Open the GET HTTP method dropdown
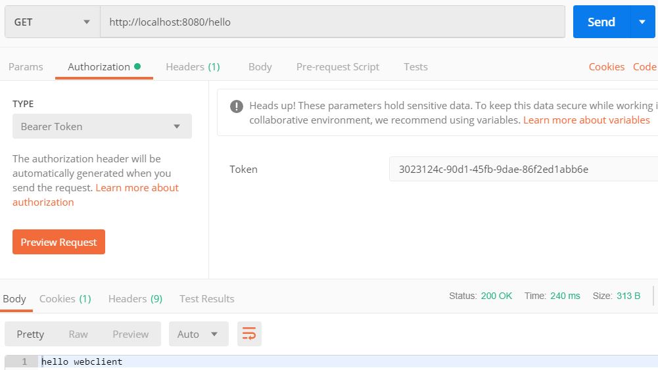Viewport: 658px width, 370px height. point(53,22)
